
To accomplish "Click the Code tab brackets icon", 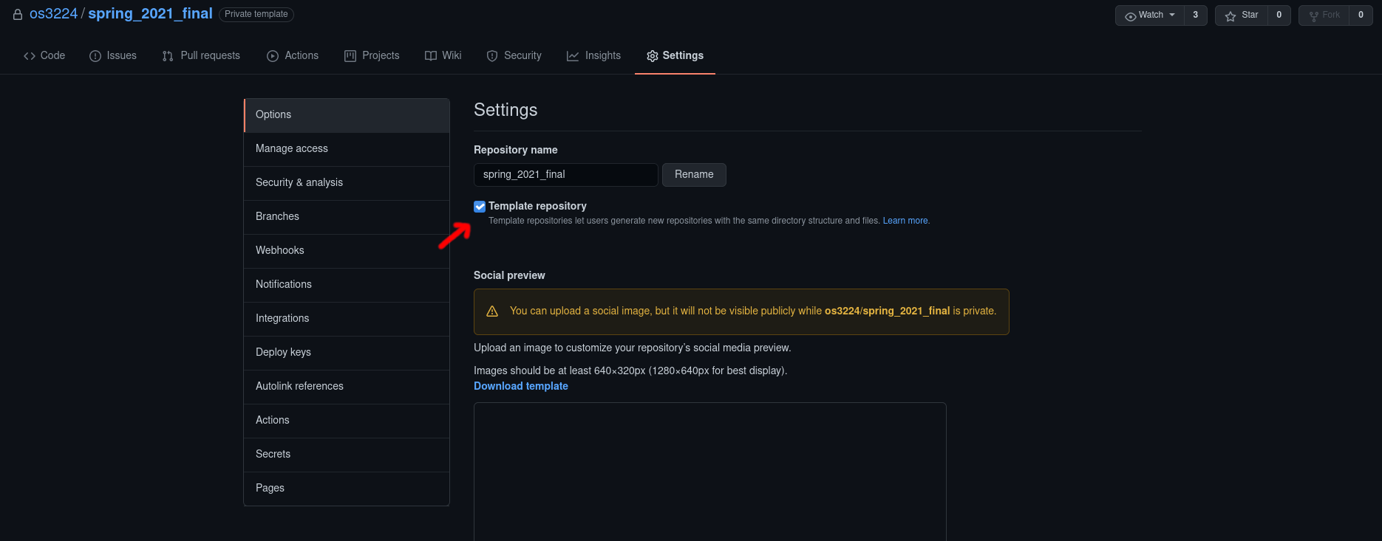I will point(30,56).
